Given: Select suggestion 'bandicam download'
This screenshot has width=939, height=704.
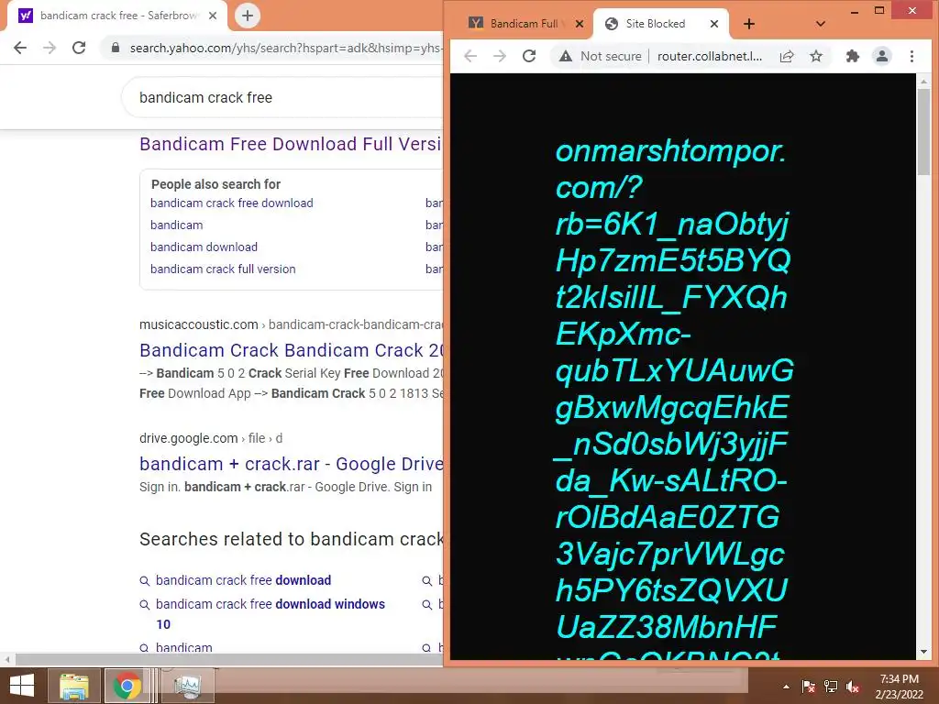Looking at the screenshot, I should 204,247.
